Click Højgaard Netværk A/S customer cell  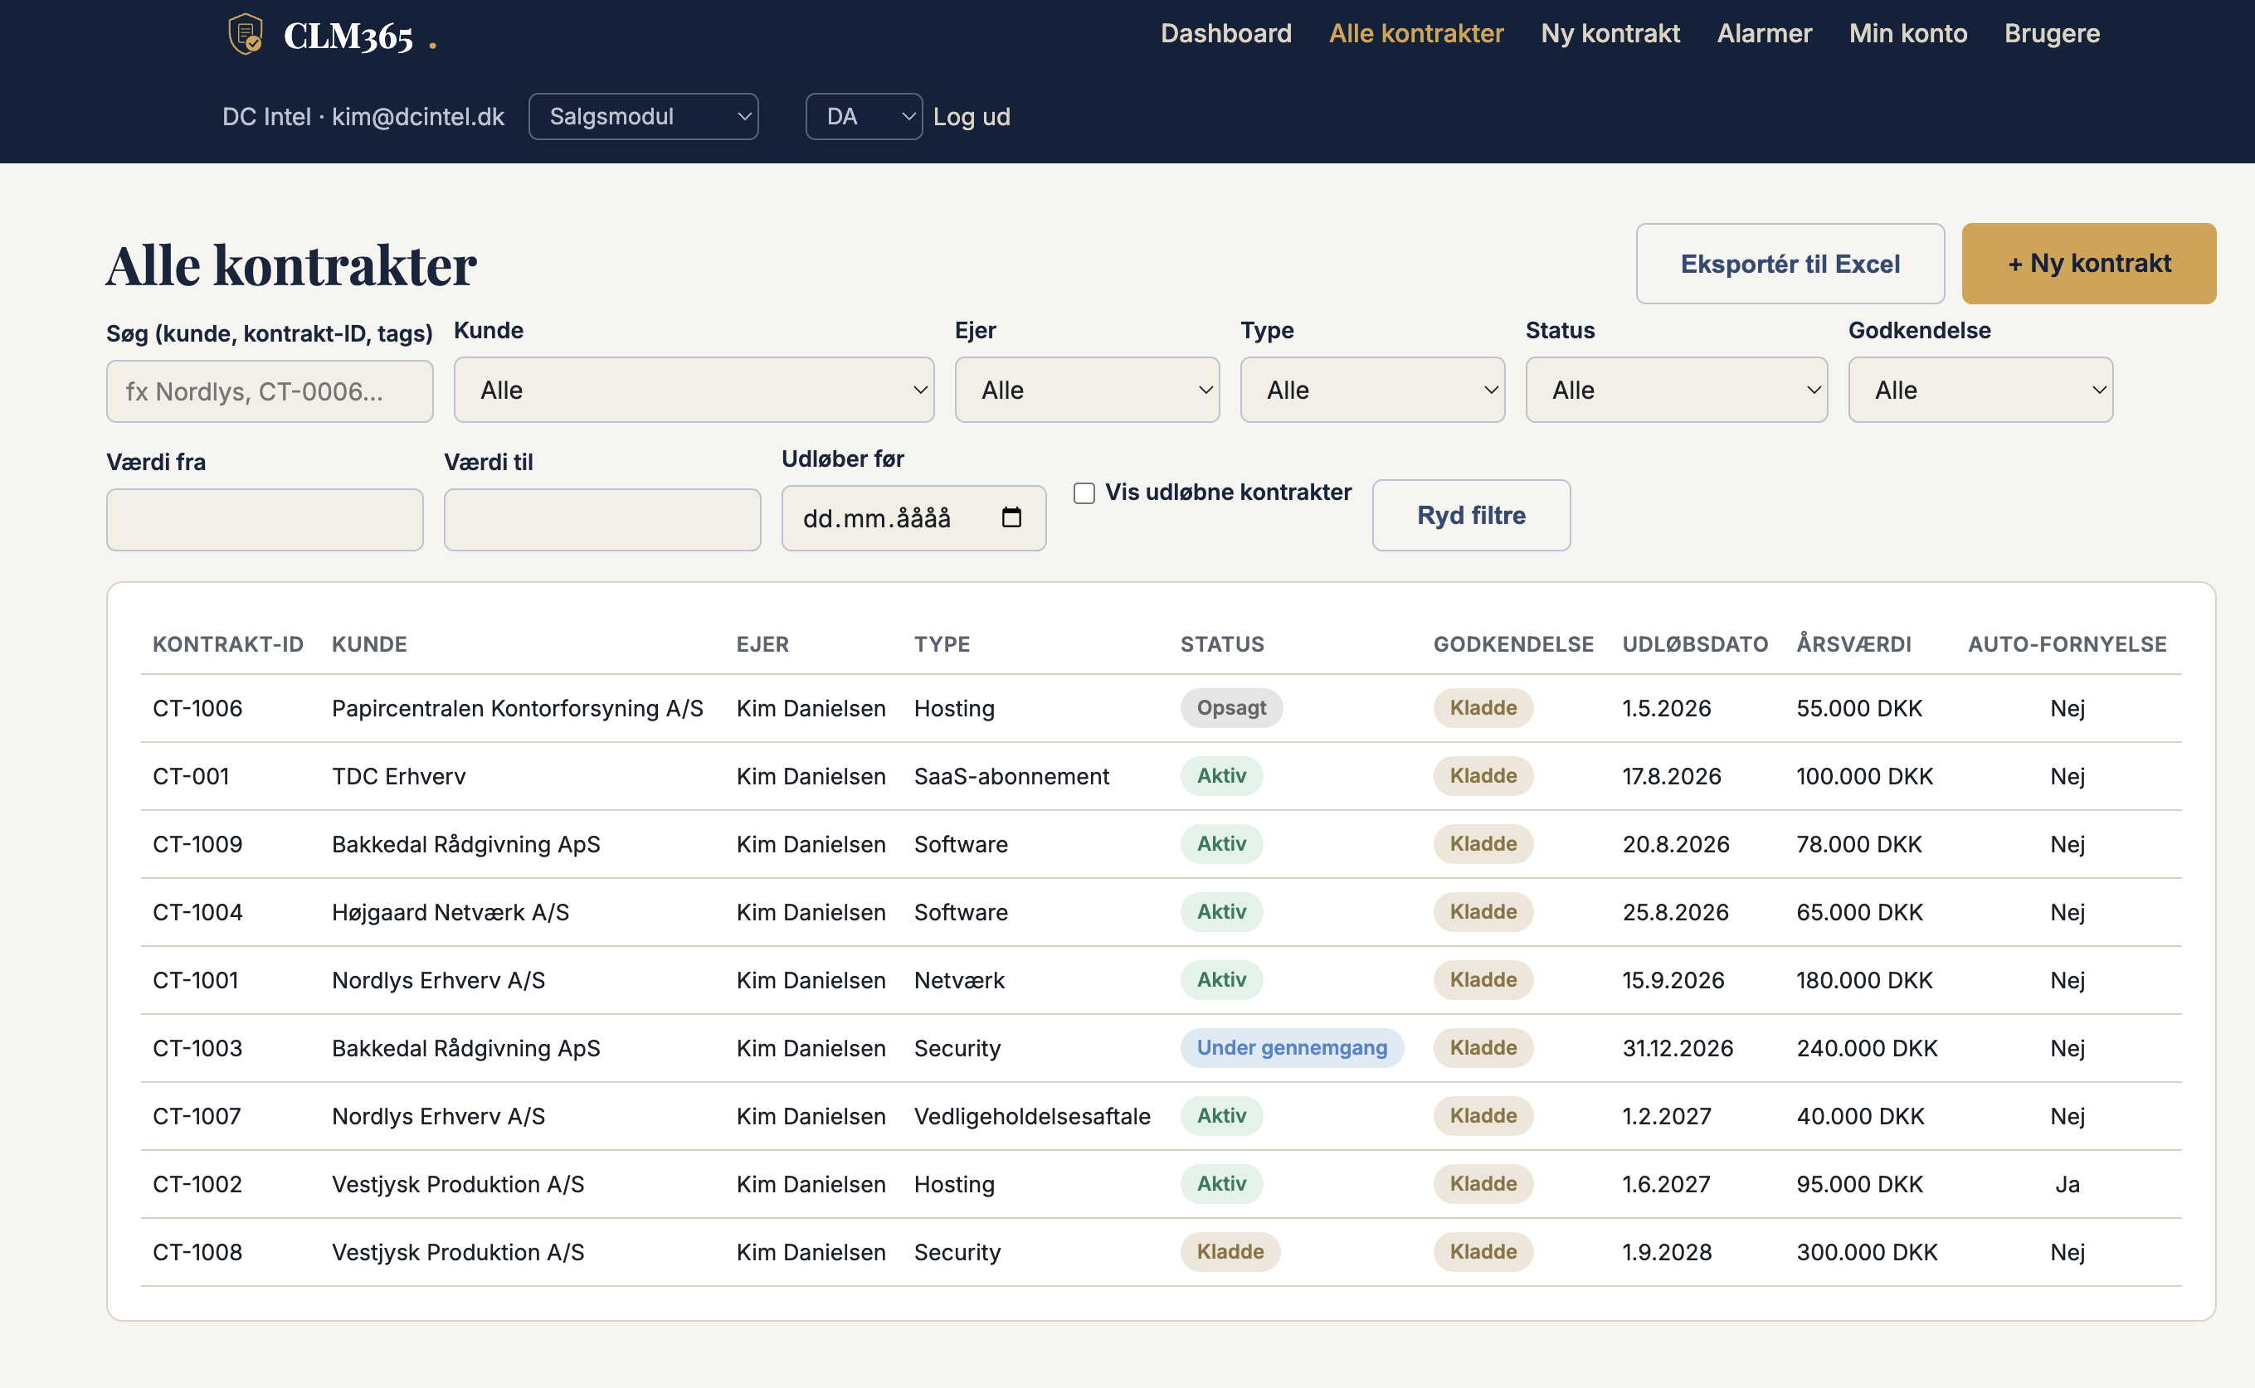tap(450, 911)
